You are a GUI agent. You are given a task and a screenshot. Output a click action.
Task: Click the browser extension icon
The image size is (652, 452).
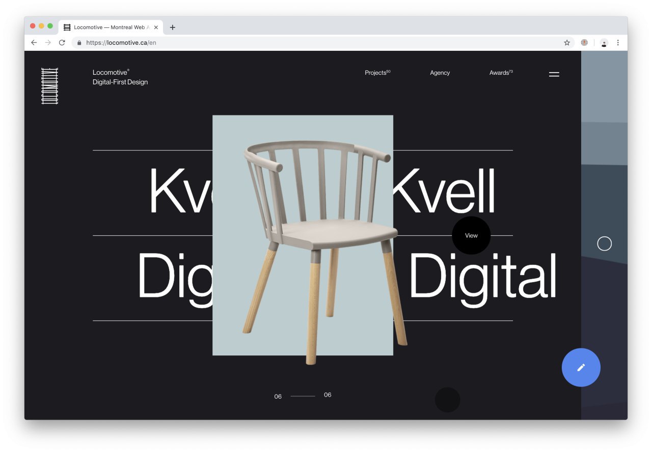click(584, 43)
